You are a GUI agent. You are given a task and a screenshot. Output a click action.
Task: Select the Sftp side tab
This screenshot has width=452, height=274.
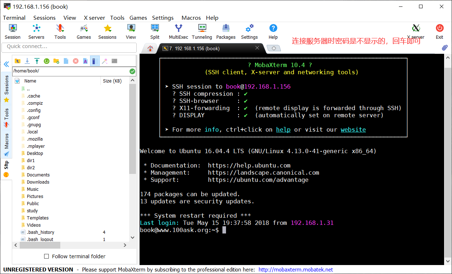(6, 169)
